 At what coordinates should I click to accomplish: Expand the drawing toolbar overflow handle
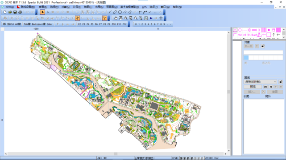pyautogui.click(x=164, y=12)
